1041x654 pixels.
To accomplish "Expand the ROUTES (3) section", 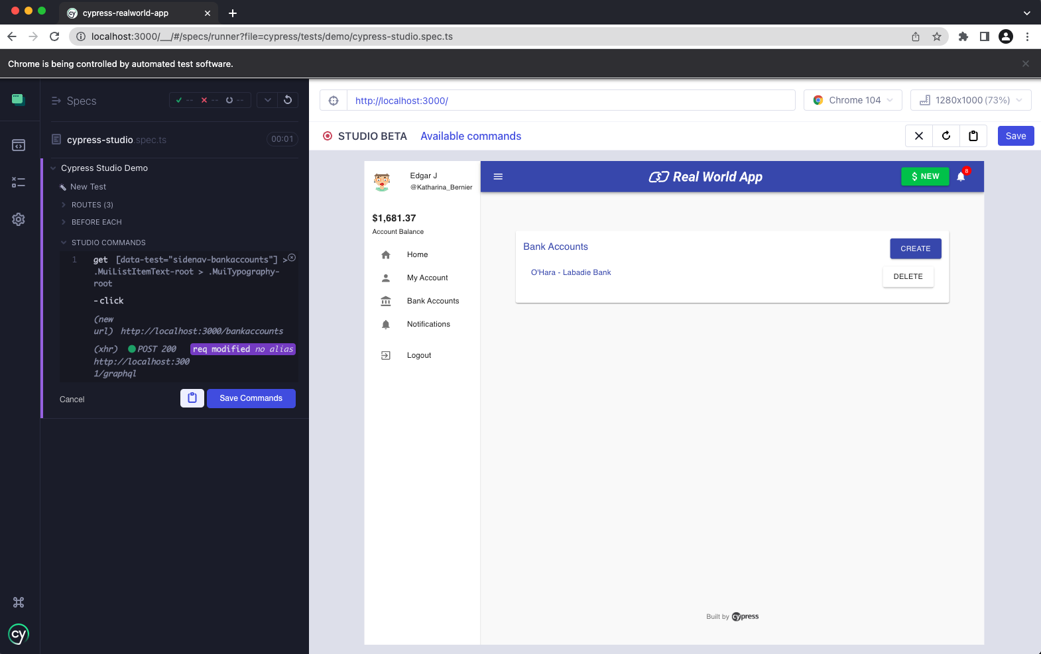I will coord(92,205).
